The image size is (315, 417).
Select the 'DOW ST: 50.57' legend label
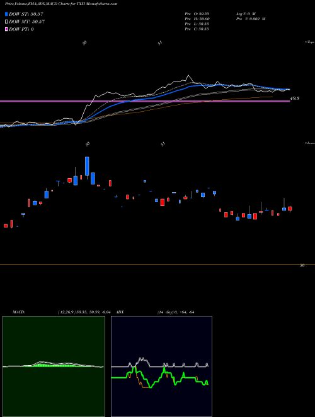26,14
